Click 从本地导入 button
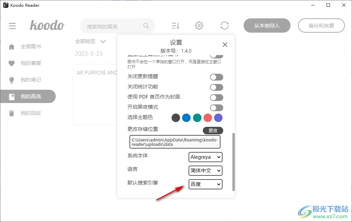This screenshot has height=222, width=352. click(267, 25)
